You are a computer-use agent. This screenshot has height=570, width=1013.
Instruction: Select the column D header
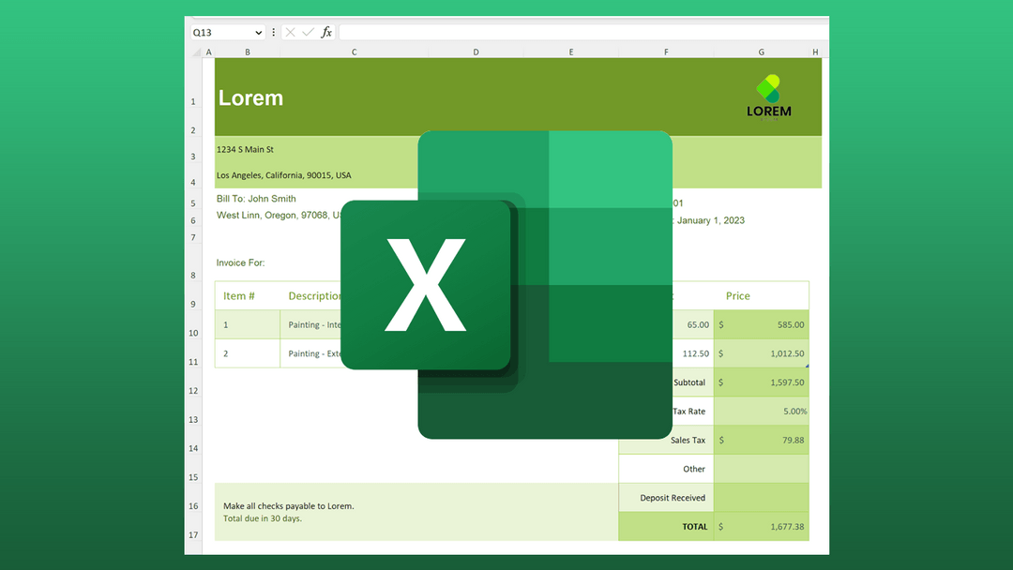tap(476, 52)
